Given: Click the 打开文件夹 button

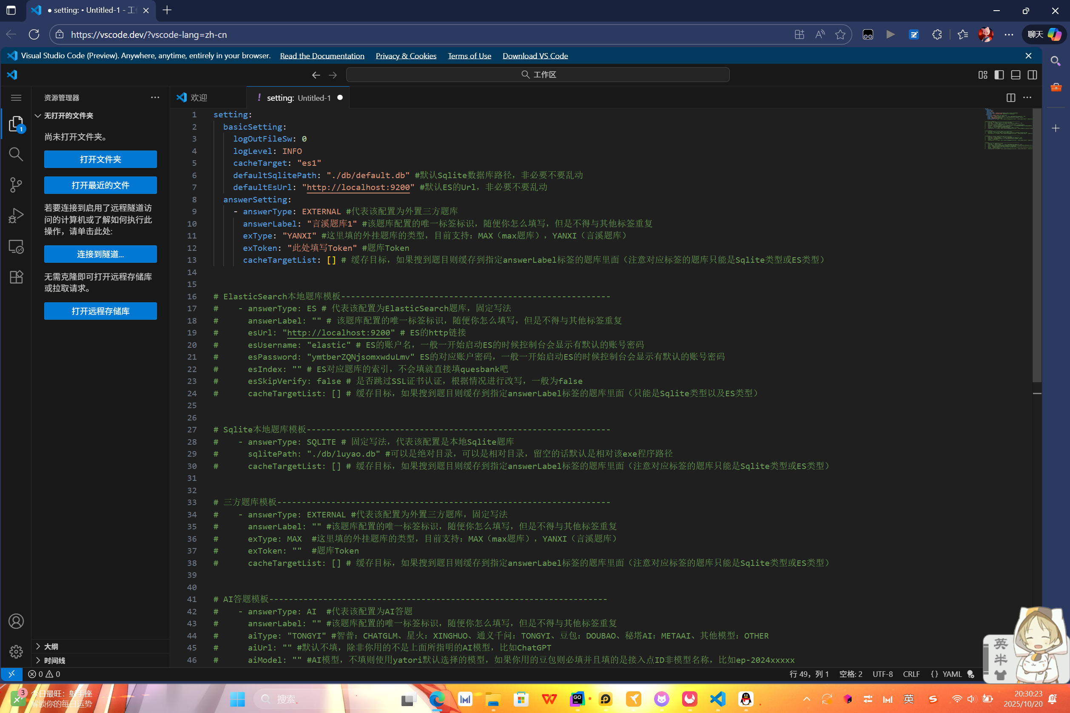Looking at the screenshot, I should tap(100, 159).
